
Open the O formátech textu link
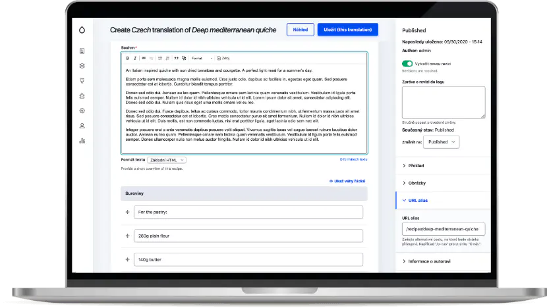[353, 159]
